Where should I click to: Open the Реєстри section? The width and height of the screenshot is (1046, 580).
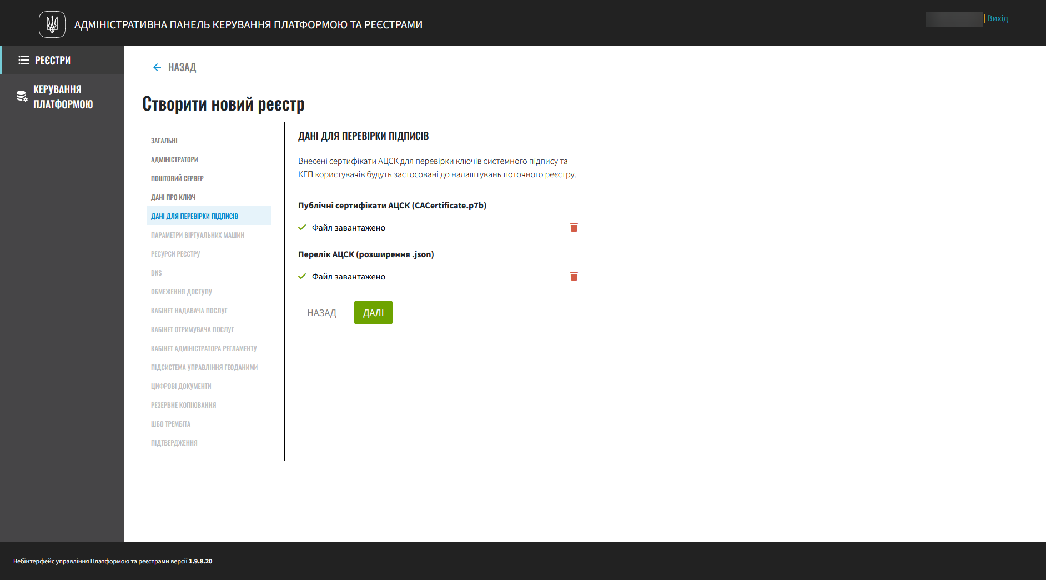coord(62,60)
